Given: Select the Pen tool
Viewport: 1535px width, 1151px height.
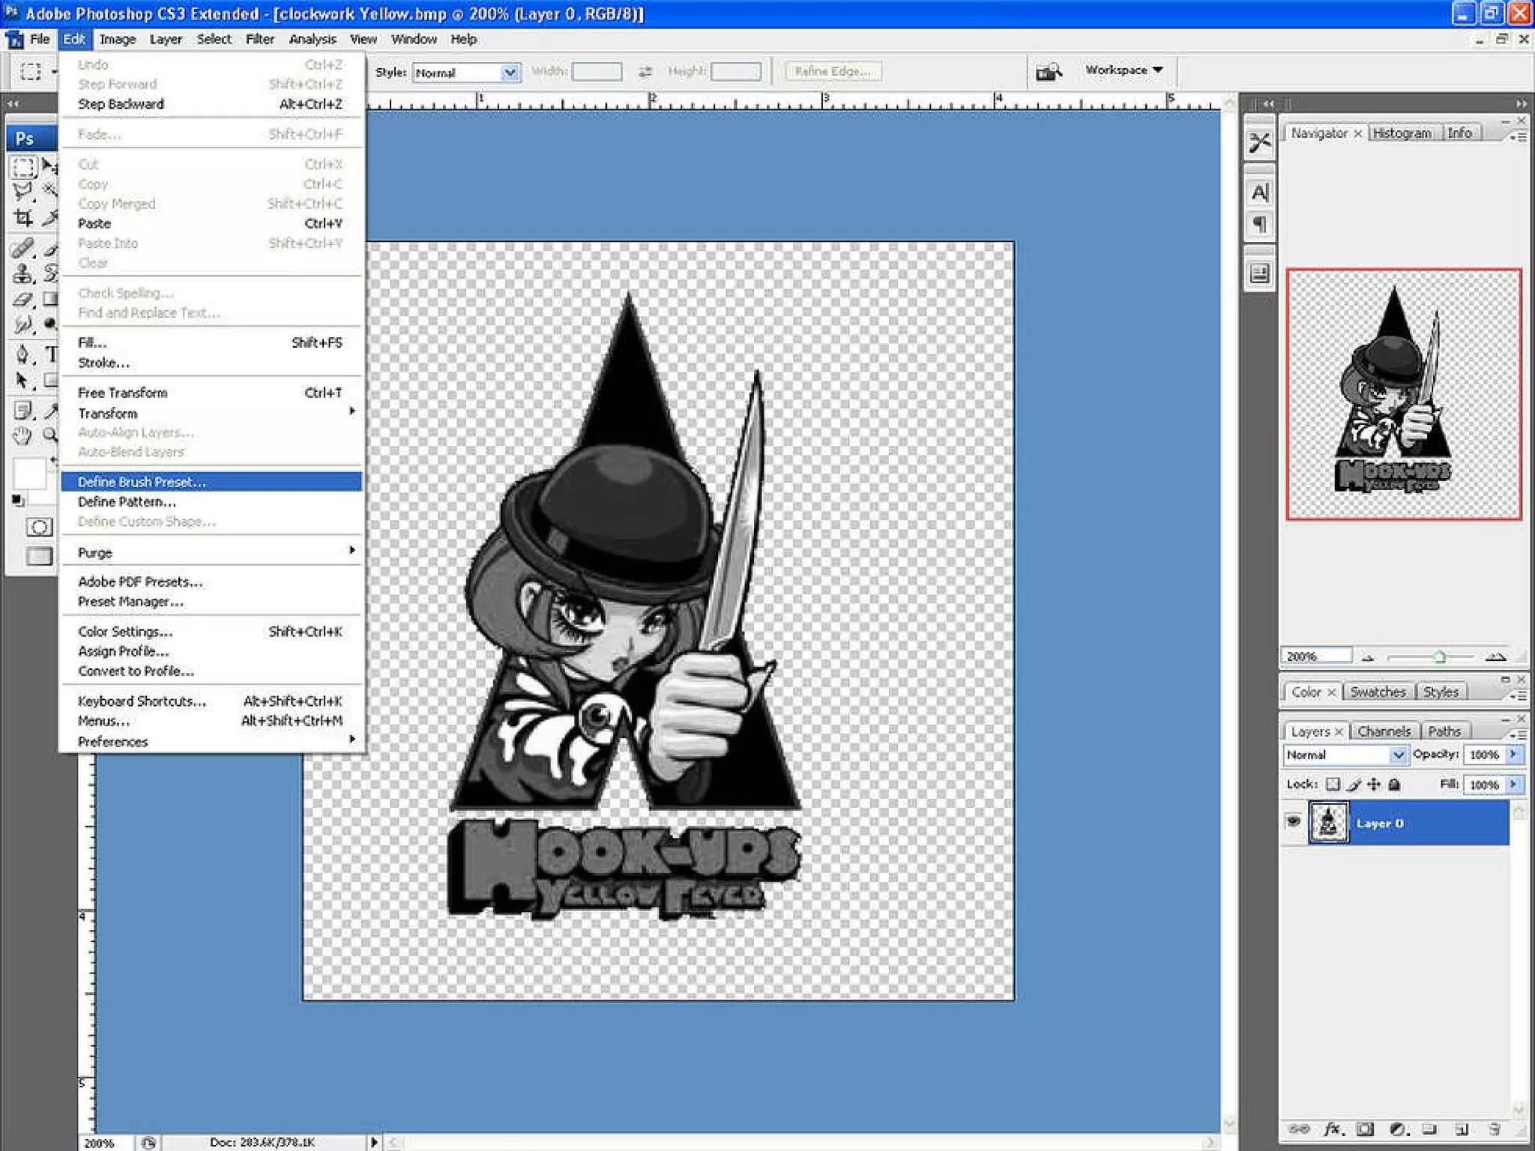Looking at the screenshot, I should (23, 354).
